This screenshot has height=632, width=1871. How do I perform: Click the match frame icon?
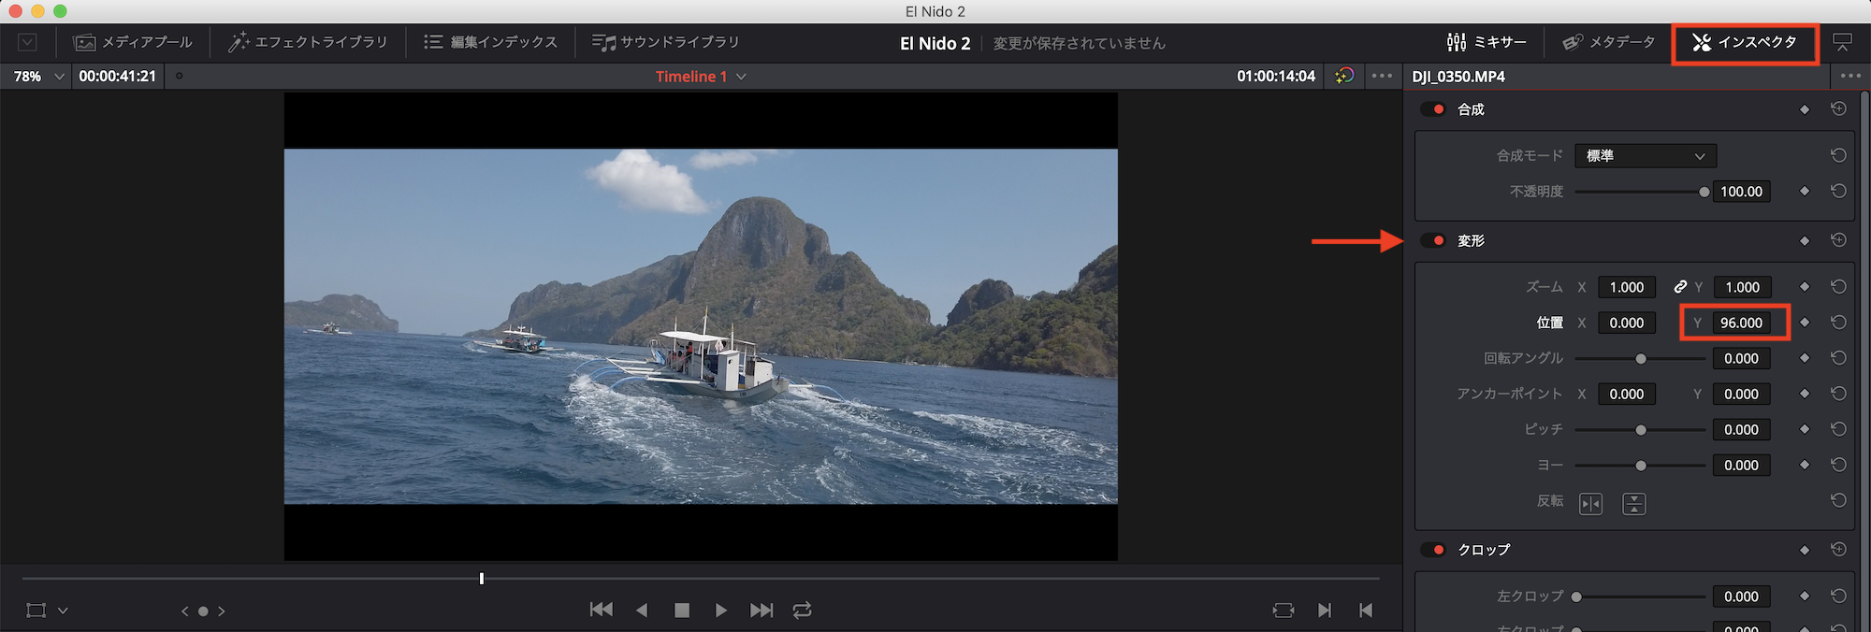[1284, 610]
